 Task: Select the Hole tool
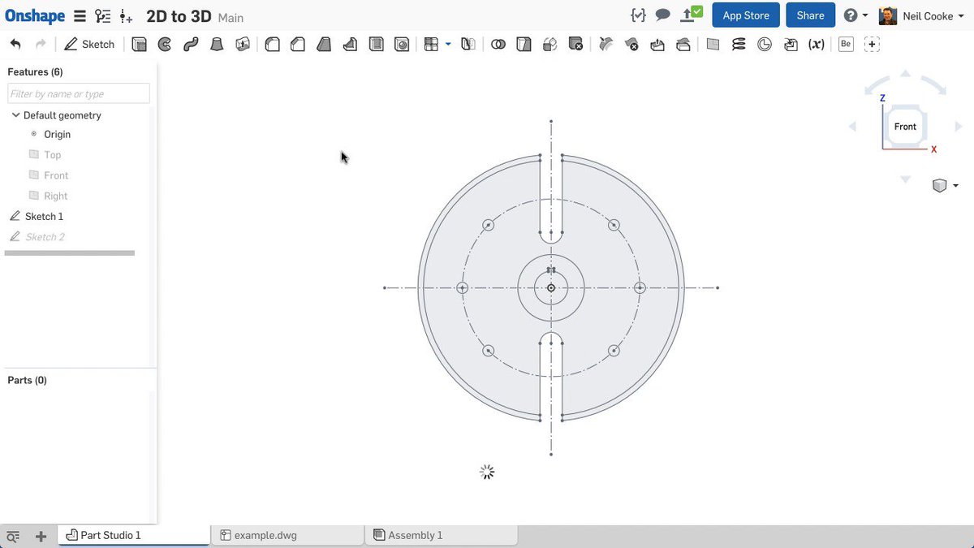[402, 45]
